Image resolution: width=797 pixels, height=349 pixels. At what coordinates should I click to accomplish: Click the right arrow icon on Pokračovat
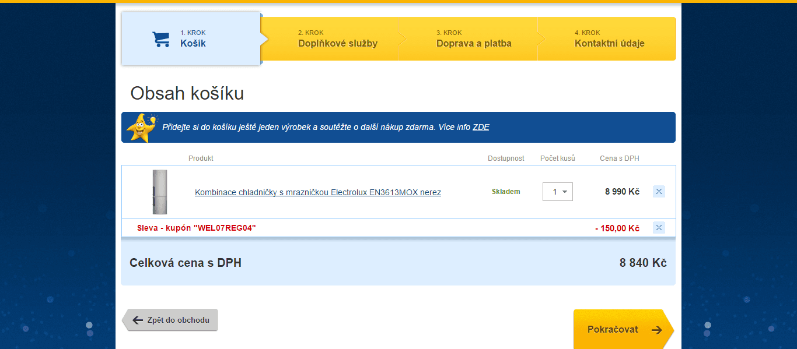click(x=657, y=330)
